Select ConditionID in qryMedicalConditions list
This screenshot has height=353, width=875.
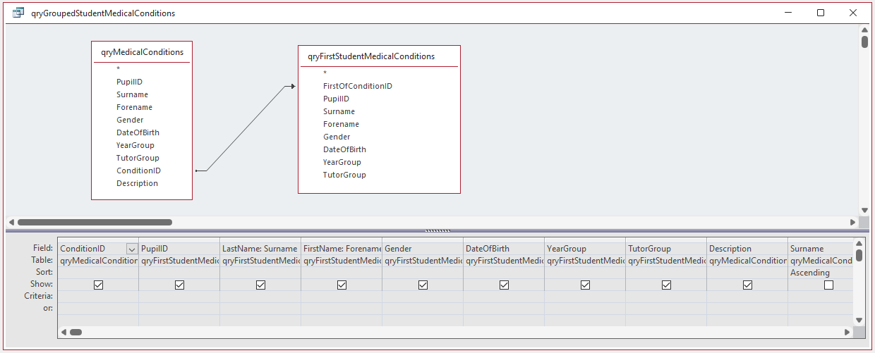point(138,171)
